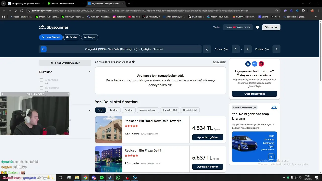The height and width of the screenshot is (181, 322).
Task: Open Radisson Blu Dwarka hotel thumbnail
Action: click(x=108, y=130)
